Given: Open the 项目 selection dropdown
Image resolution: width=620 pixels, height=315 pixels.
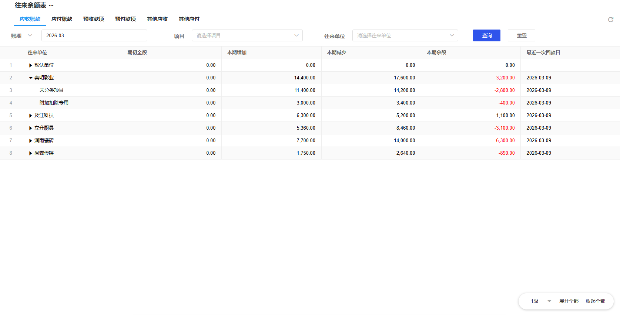Looking at the screenshot, I should point(247,35).
